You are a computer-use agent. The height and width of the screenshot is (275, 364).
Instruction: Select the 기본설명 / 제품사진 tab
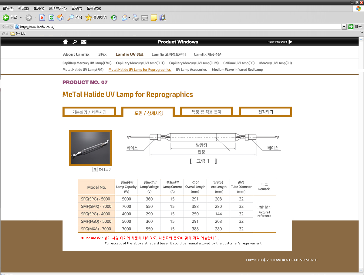(x=89, y=112)
